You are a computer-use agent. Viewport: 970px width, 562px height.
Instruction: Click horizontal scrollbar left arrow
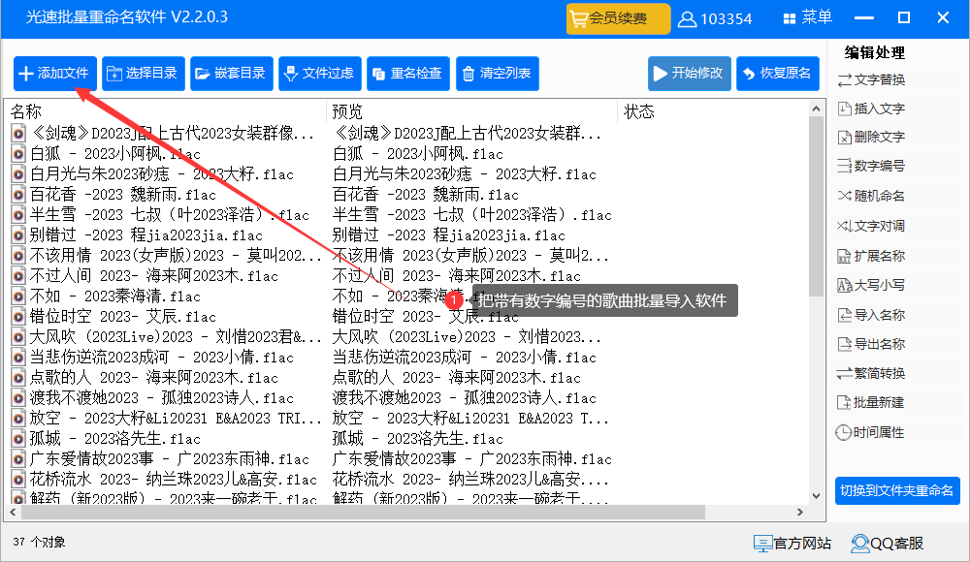tap(13, 513)
